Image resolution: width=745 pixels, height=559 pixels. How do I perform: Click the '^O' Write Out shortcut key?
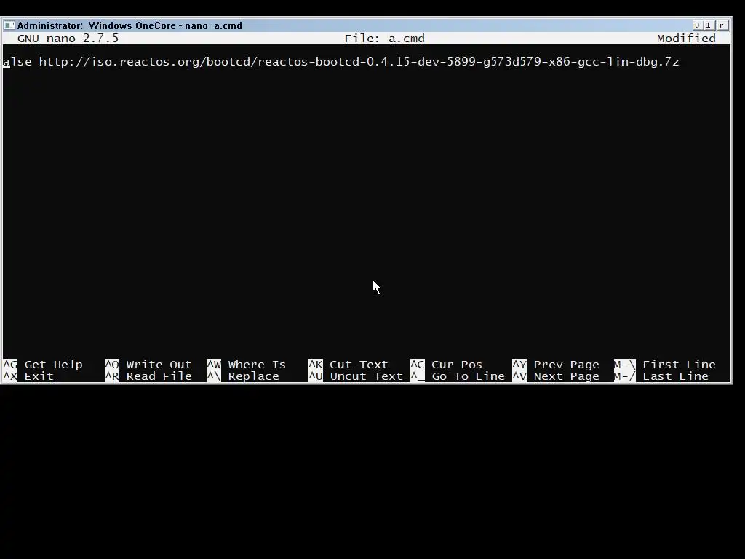[111, 365]
